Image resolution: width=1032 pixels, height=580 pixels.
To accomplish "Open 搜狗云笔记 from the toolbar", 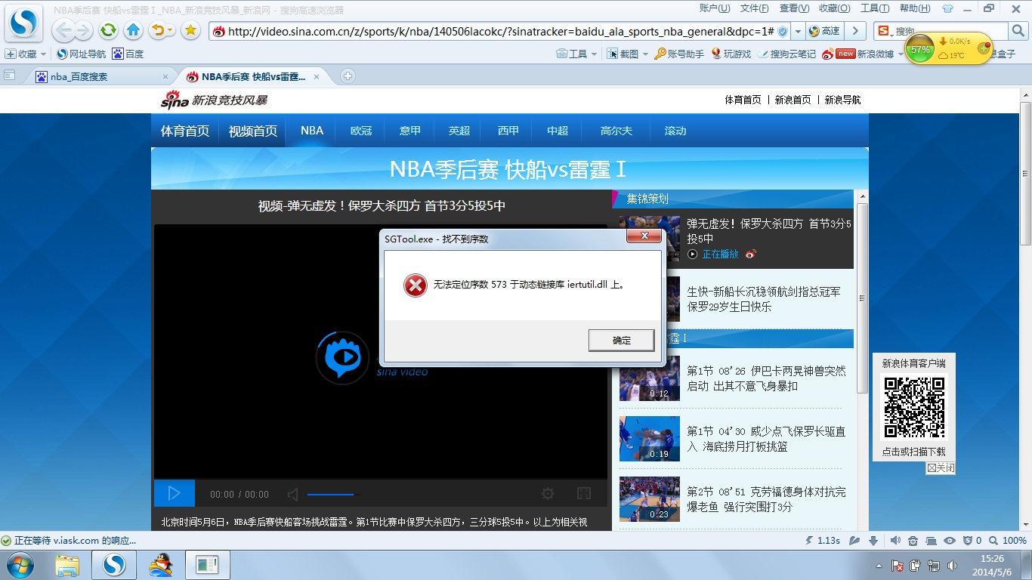I will coord(786,54).
